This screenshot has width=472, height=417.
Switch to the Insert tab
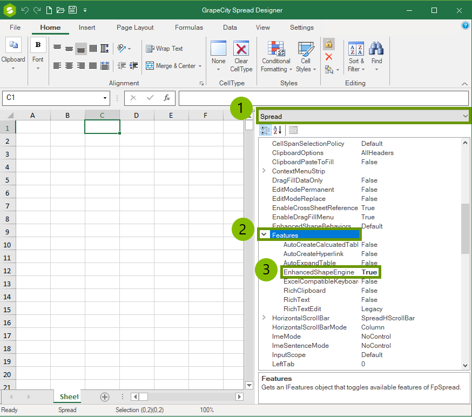[87, 28]
